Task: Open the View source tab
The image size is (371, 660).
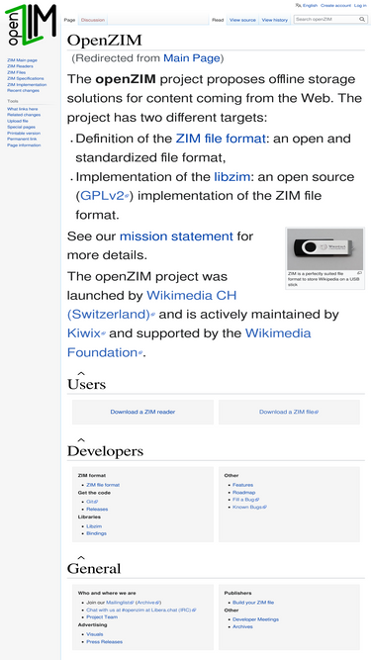Action: pos(242,20)
